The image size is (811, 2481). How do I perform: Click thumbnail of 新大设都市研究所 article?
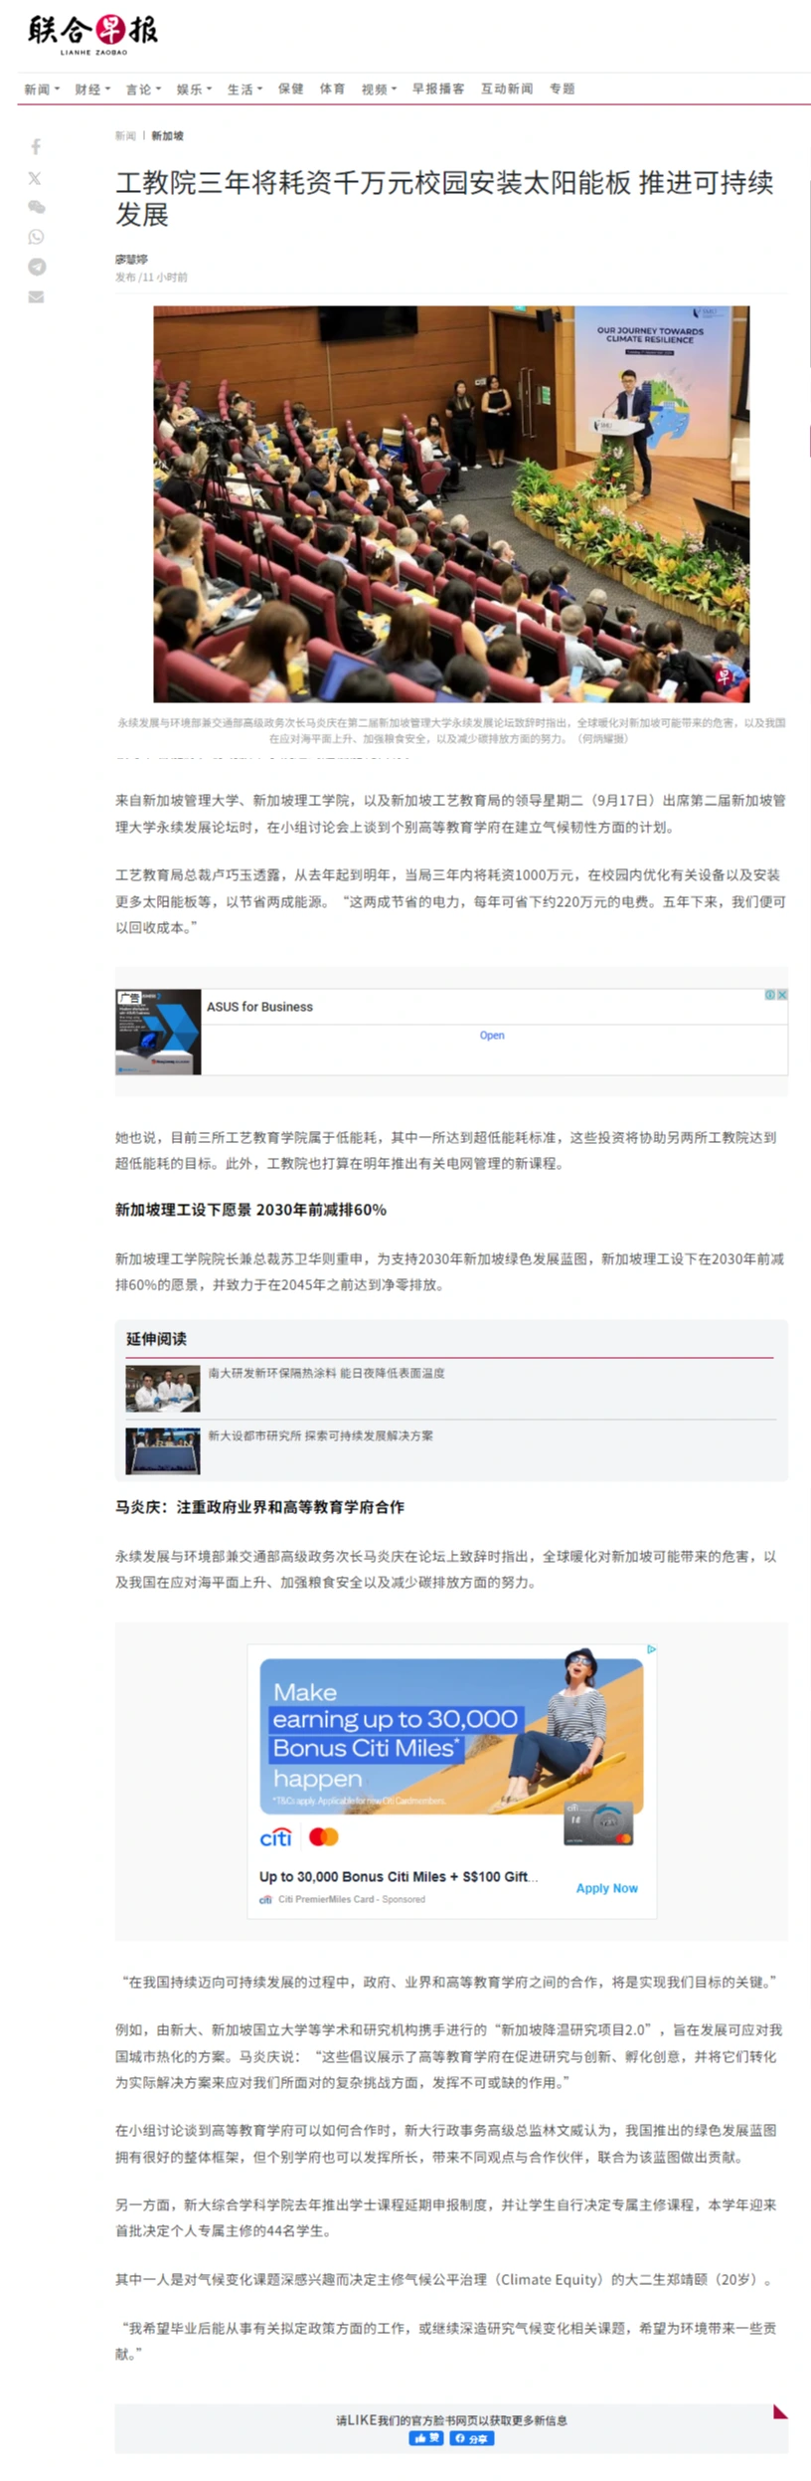(163, 1451)
